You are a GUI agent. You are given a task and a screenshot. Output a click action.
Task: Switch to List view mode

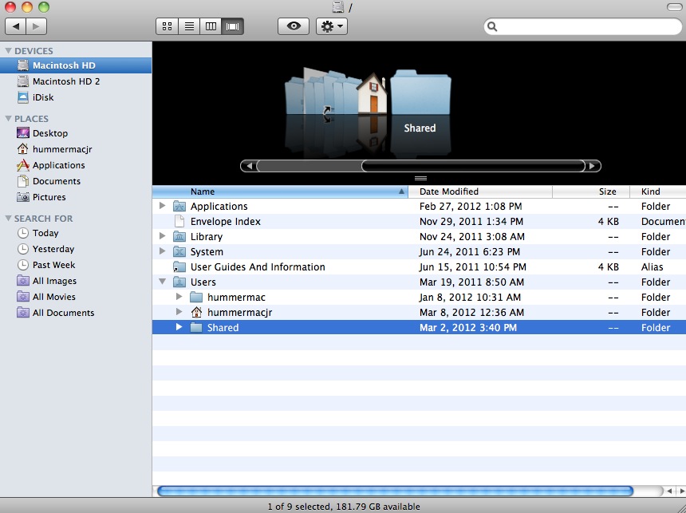pyautogui.click(x=189, y=26)
